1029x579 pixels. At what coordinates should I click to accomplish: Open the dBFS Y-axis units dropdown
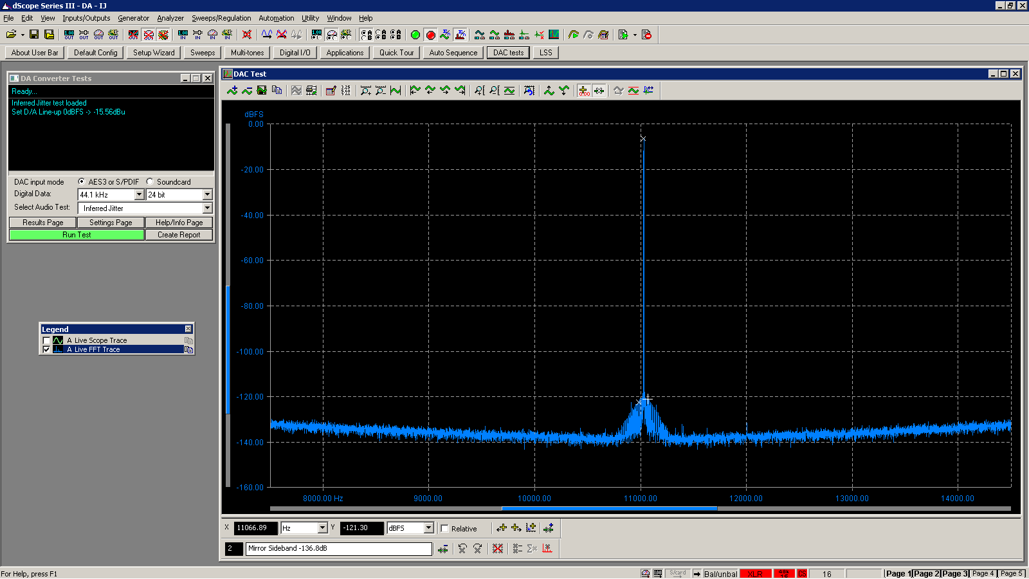[429, 528]
